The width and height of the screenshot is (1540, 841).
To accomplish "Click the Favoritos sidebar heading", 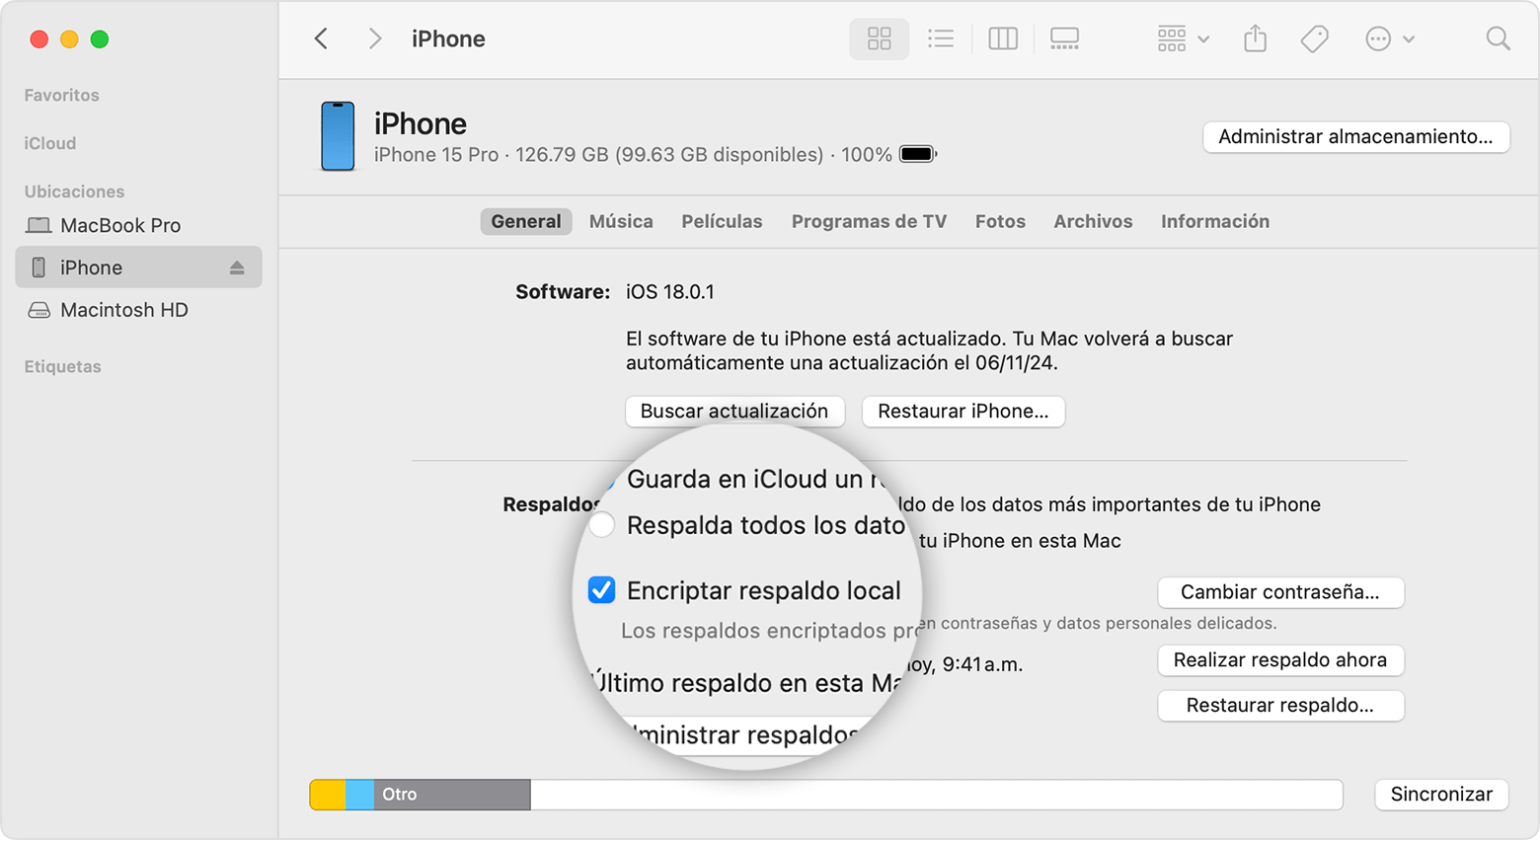I will pos(61,95).
